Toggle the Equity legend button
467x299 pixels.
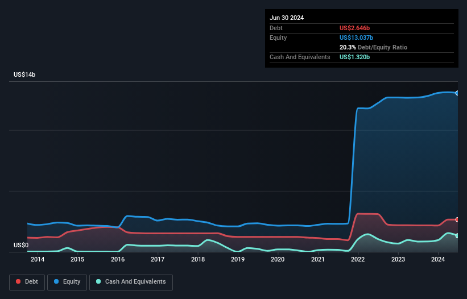[x=67, y=282]
